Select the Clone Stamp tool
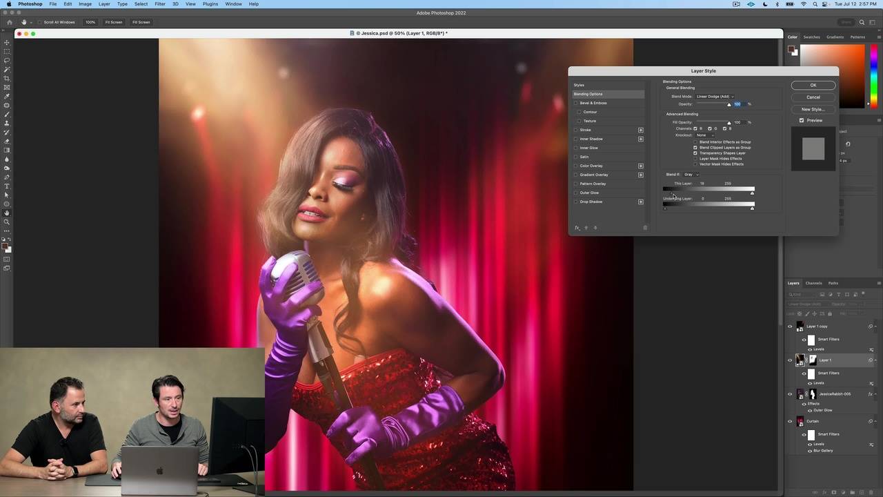The image size is (883, 497). coord(7,124)
